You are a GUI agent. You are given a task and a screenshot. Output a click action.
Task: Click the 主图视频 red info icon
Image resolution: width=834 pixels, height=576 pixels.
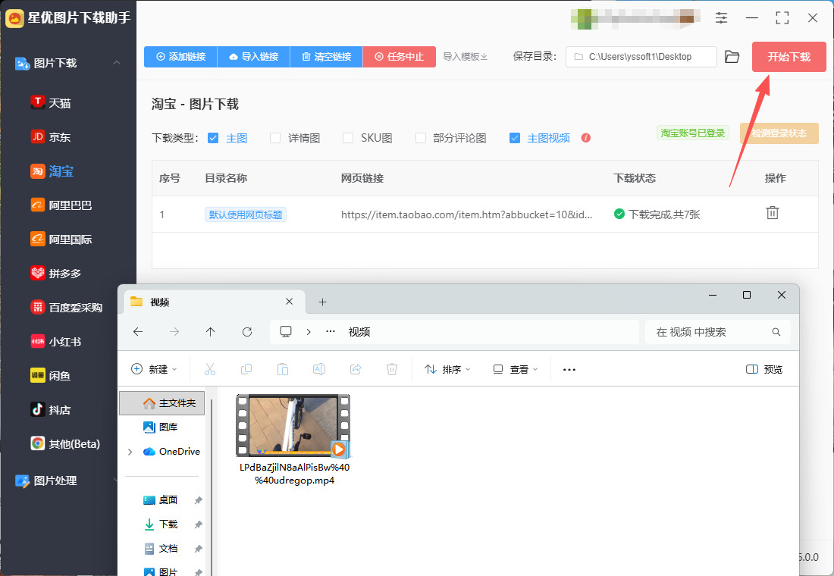click(585, 138)
